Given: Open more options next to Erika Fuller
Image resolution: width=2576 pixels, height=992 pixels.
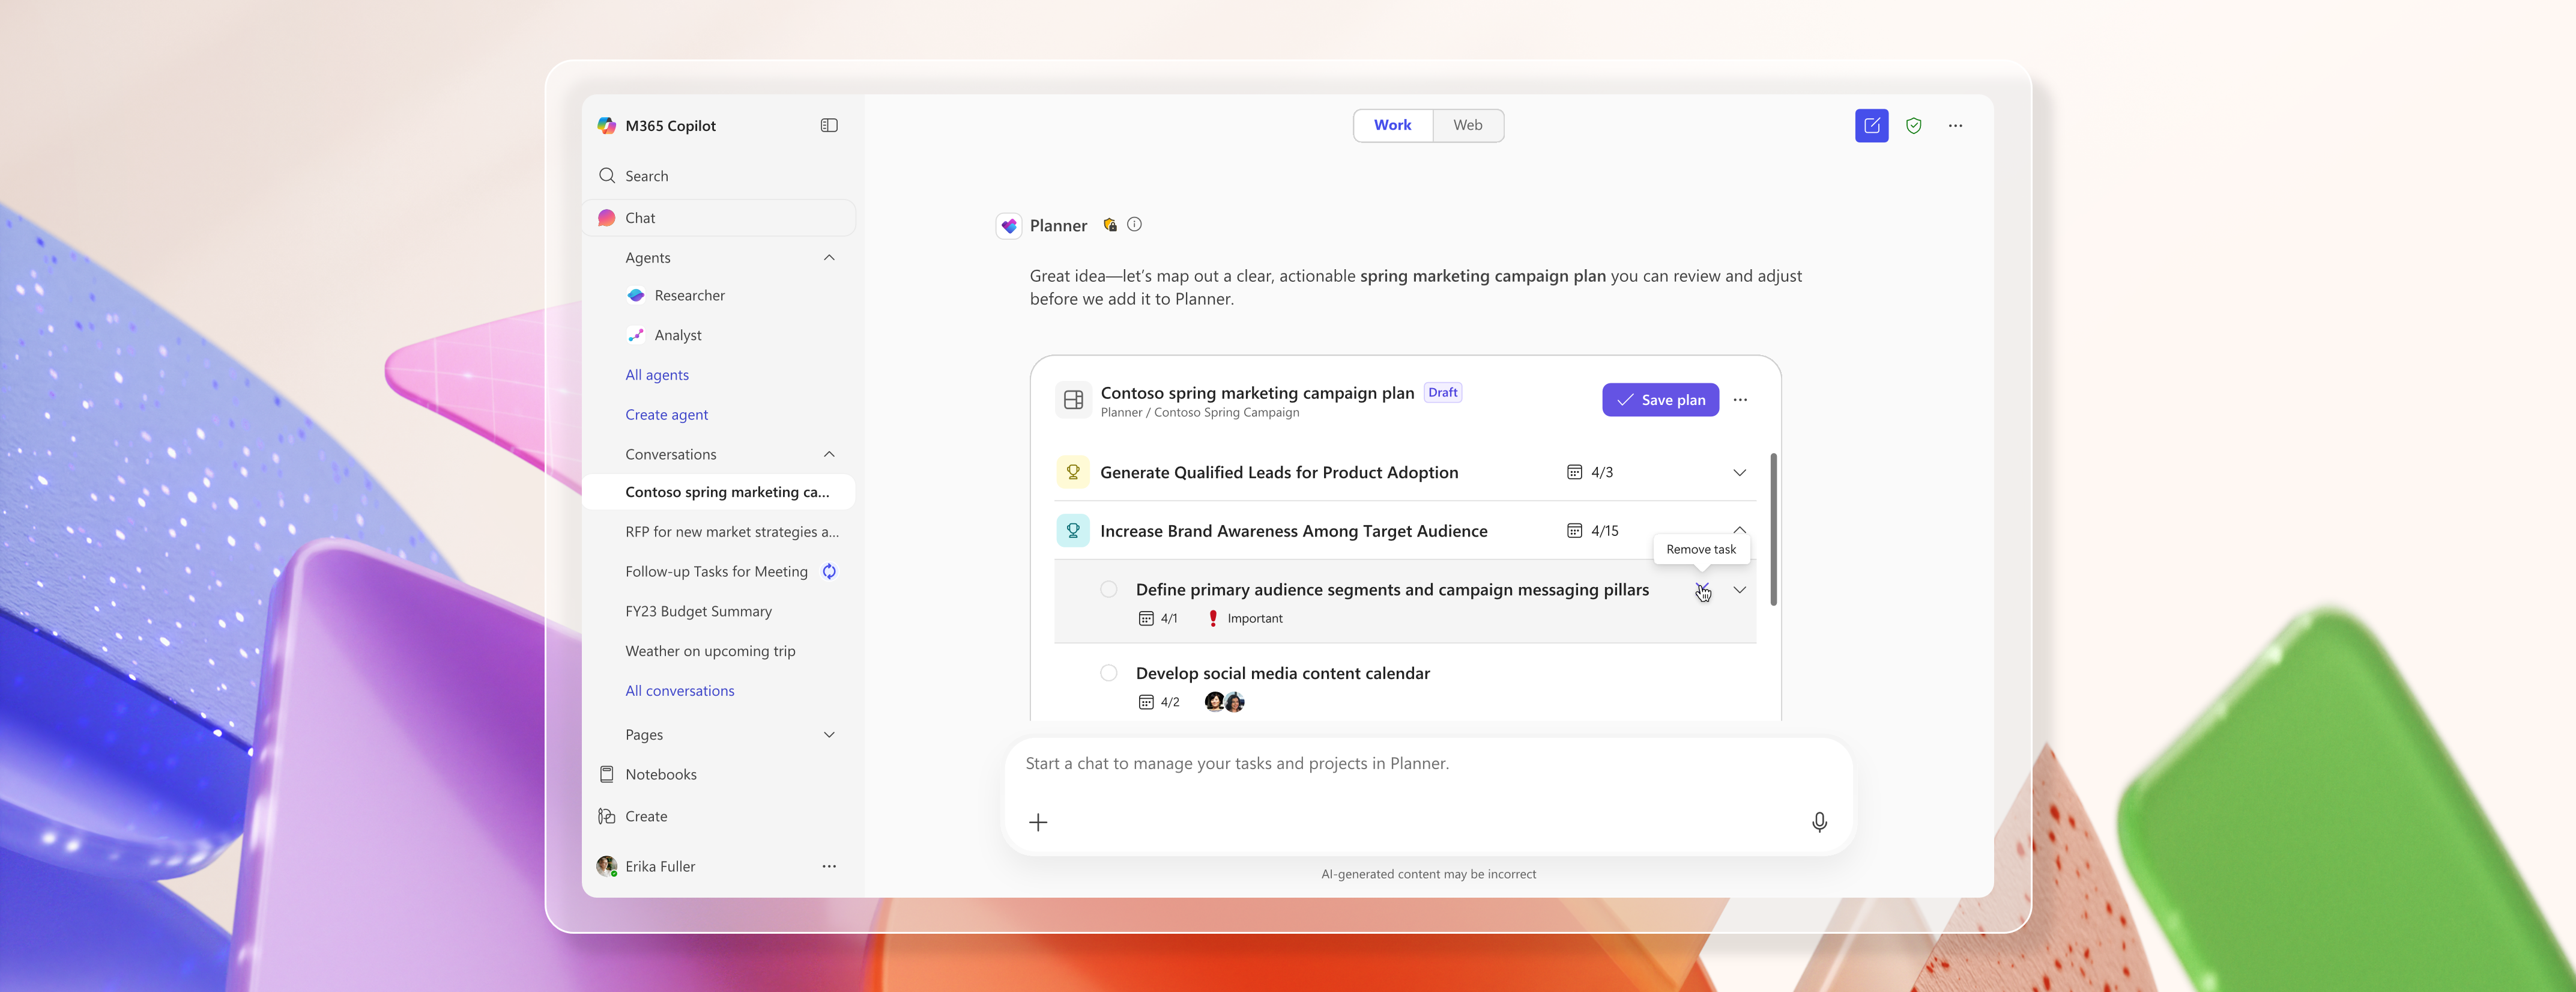Looking at the screenshot, I should [x=829, y=867].
